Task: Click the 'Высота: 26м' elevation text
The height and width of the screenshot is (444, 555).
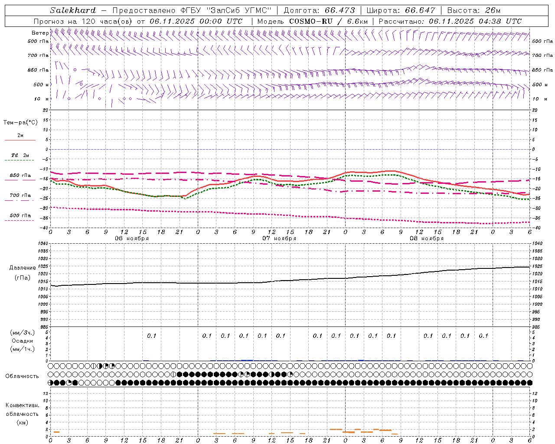Action: [473, 10]
